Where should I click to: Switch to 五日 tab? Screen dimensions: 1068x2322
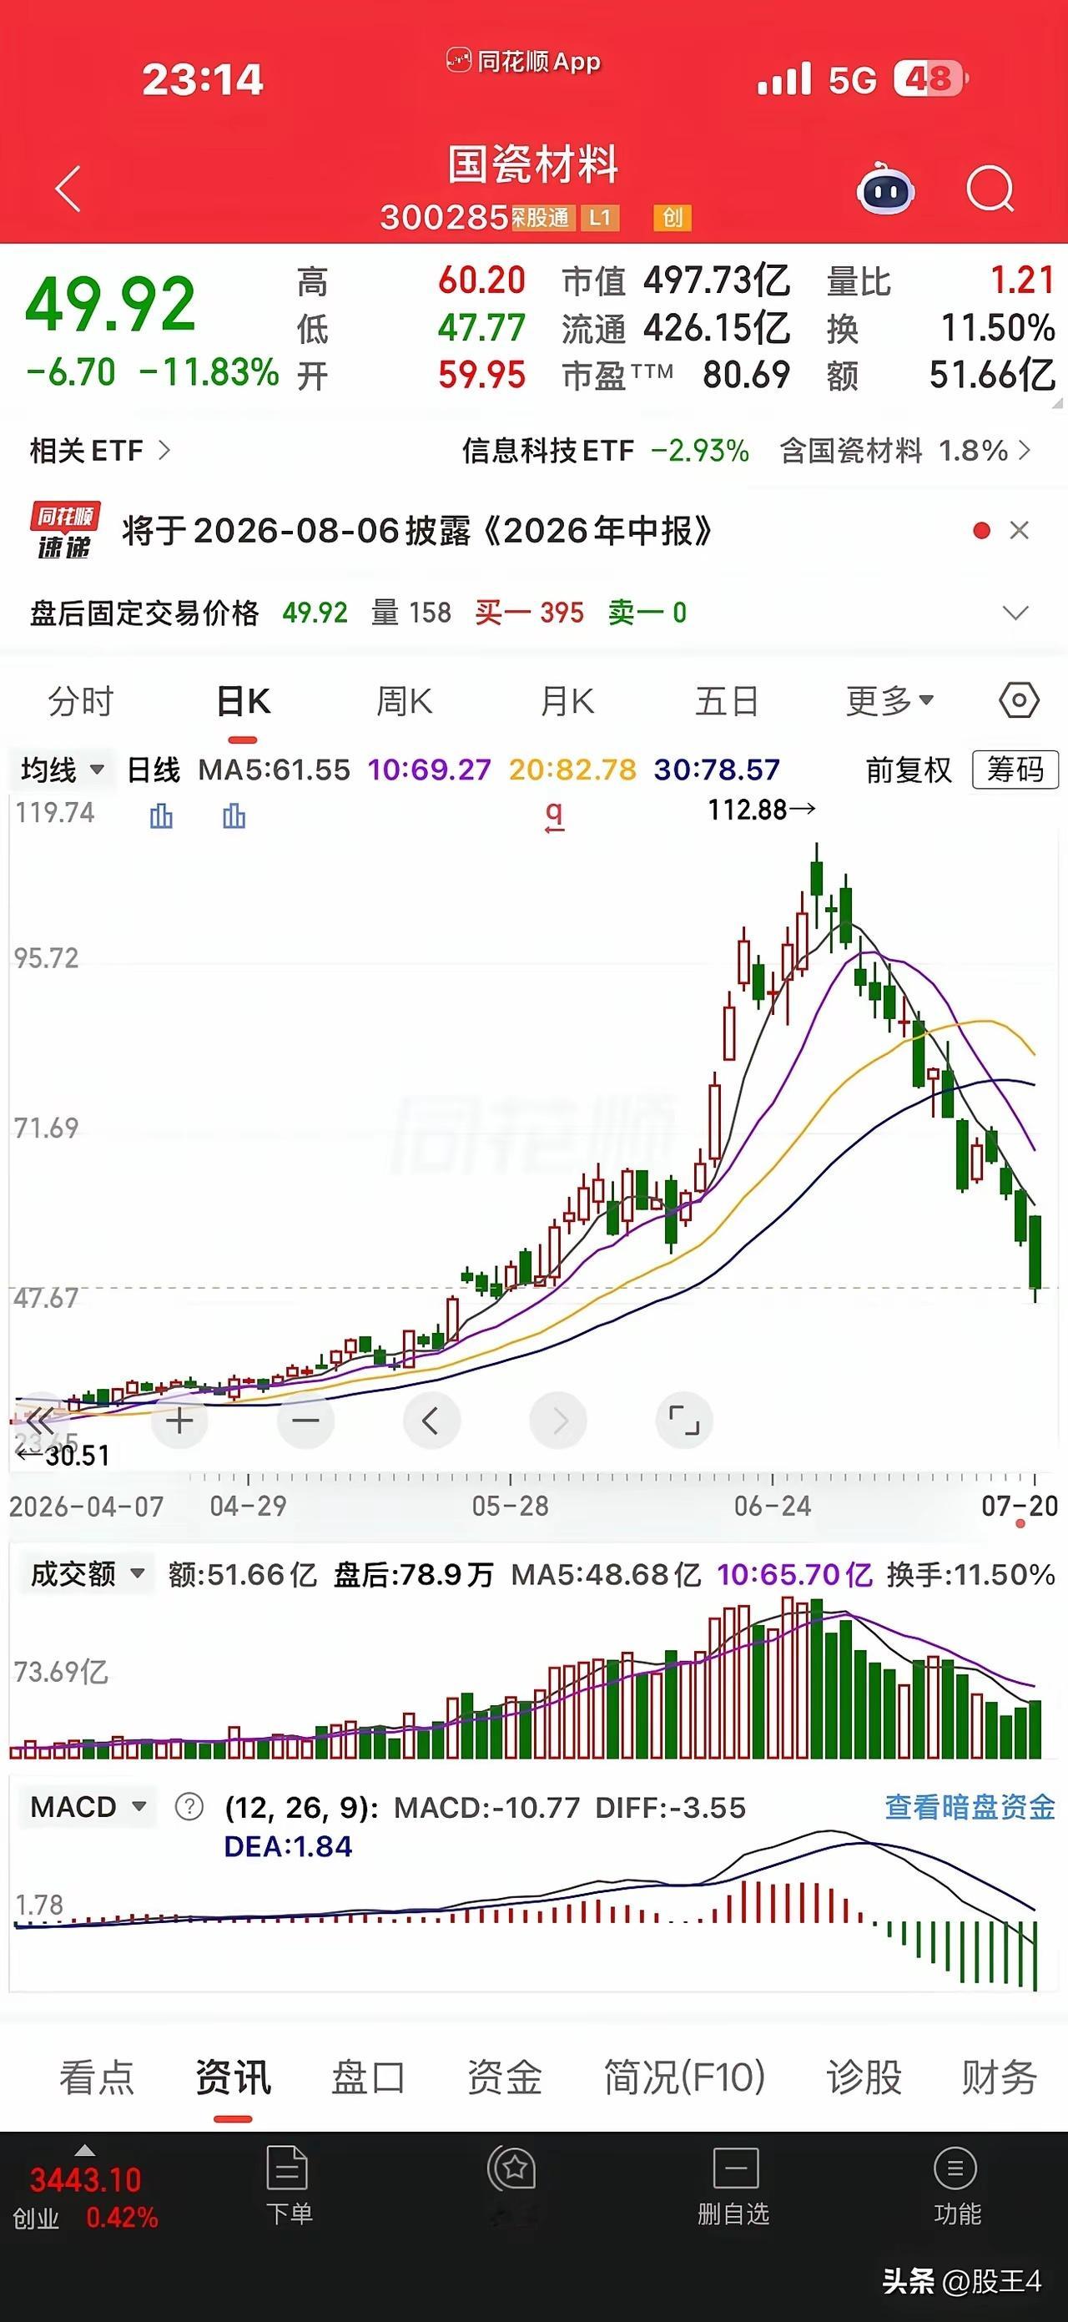click(727, 701)
